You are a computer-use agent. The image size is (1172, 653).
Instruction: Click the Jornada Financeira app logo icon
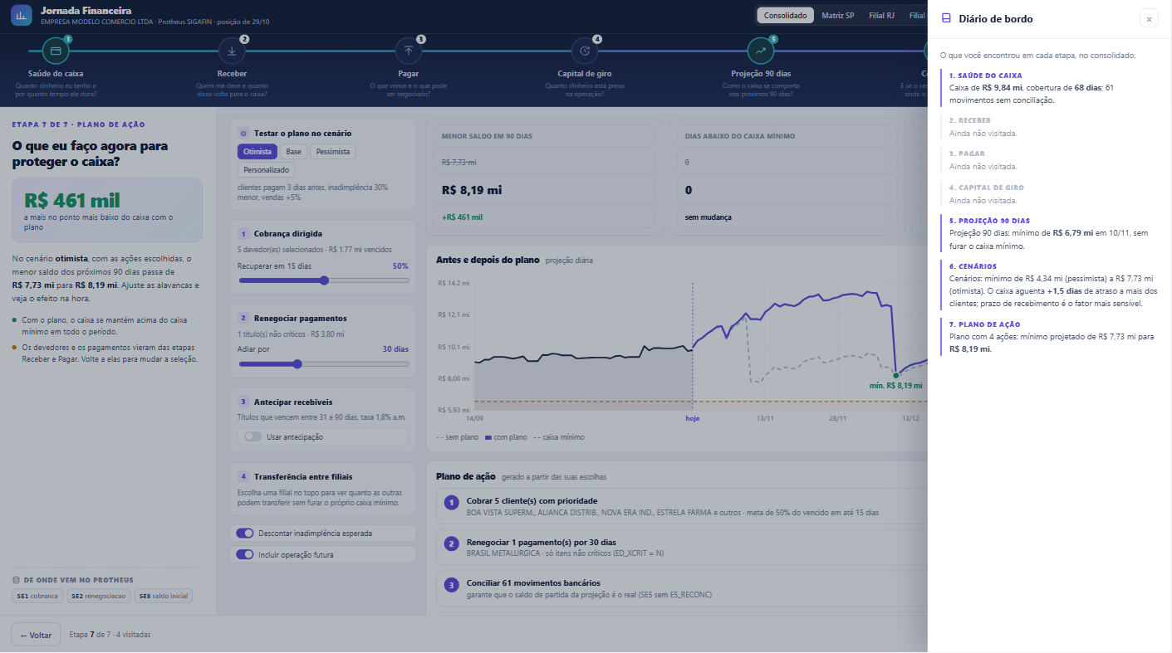(x=22, y=15)
